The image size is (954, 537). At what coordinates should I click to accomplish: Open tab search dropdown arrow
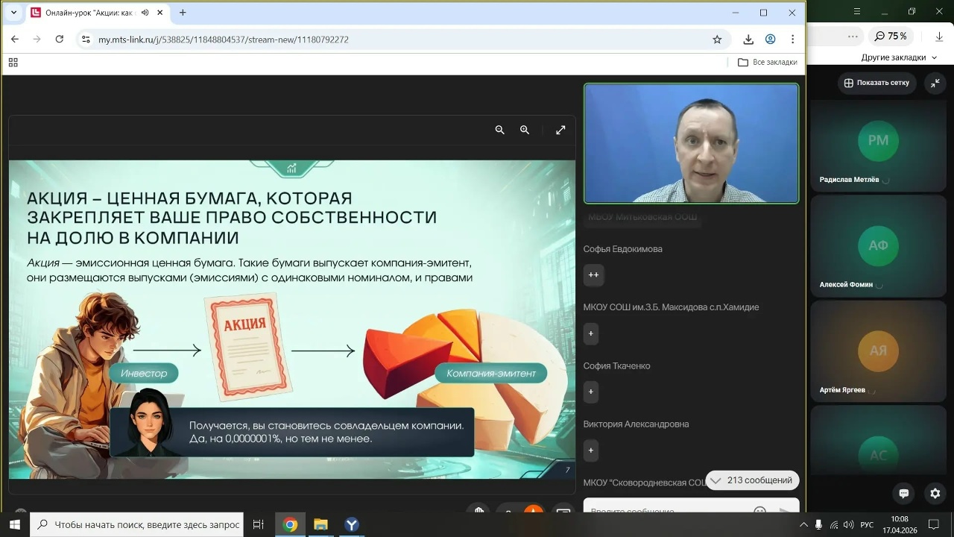pyautogui.click(x=13, y=13)
